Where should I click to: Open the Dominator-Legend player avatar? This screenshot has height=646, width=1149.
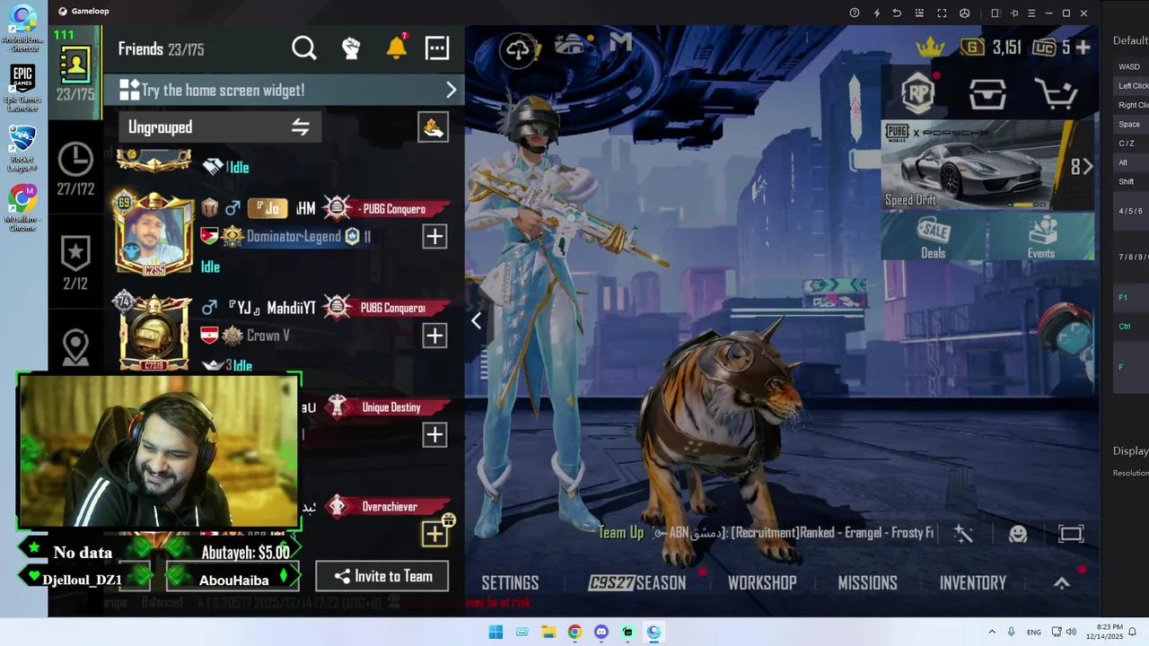(x=154, y=235)
